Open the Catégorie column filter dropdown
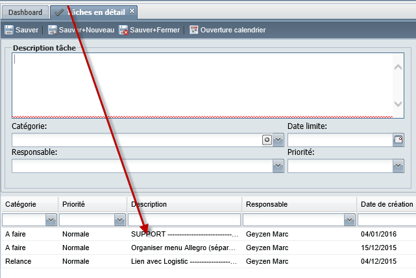The width and height of the screenshot is (416, 278). tap(51, 220)
